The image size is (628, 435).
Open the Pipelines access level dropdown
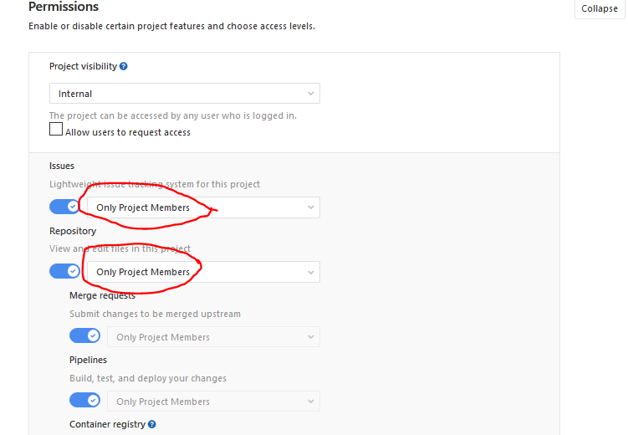point(213,402)
